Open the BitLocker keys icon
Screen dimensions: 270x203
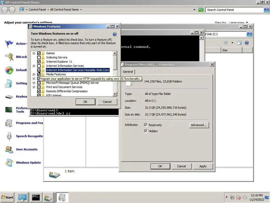pyautogui.click(x=9, y=57)
